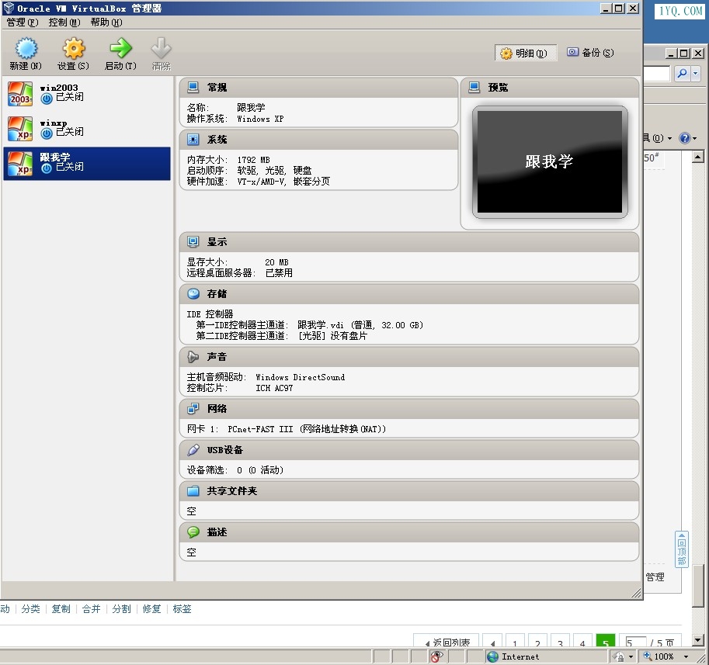This screenshot has width=709, height=665.
Task: Open the 网络 section heading link
Action: pyautogui.click(x=217, y=409)
